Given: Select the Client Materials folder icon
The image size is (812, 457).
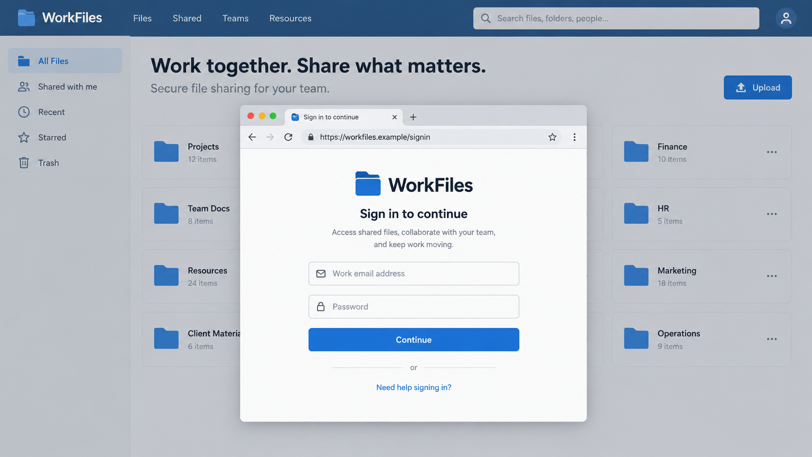Looking at the screenshot, I should point(166,339).
